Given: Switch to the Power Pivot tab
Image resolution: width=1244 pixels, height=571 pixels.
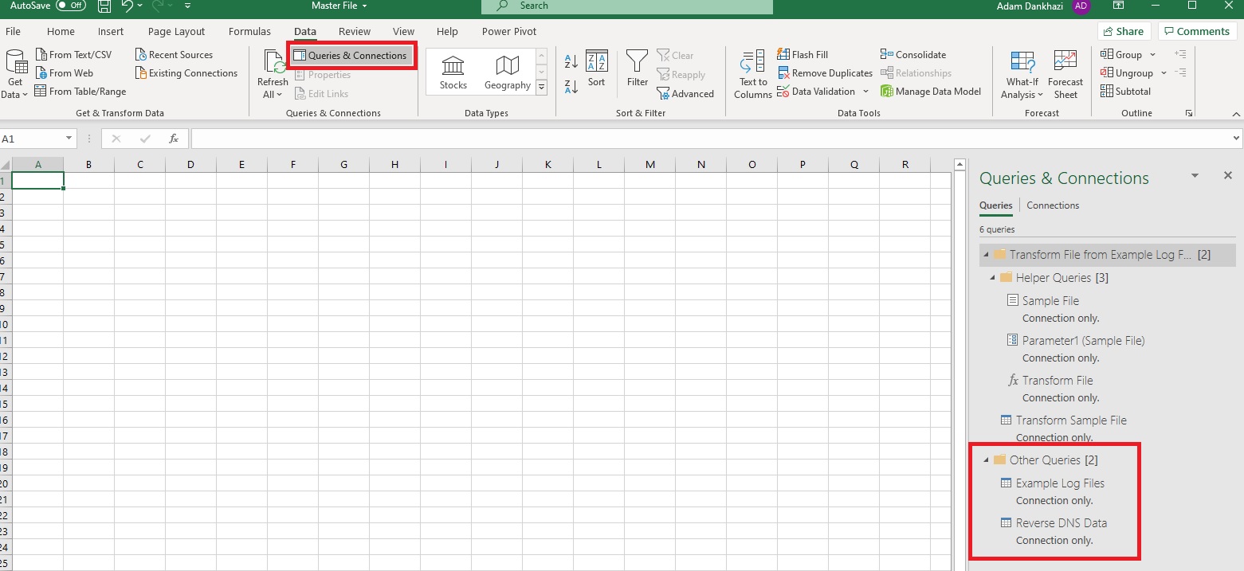Looking at the screenshot, I should 508,31.
